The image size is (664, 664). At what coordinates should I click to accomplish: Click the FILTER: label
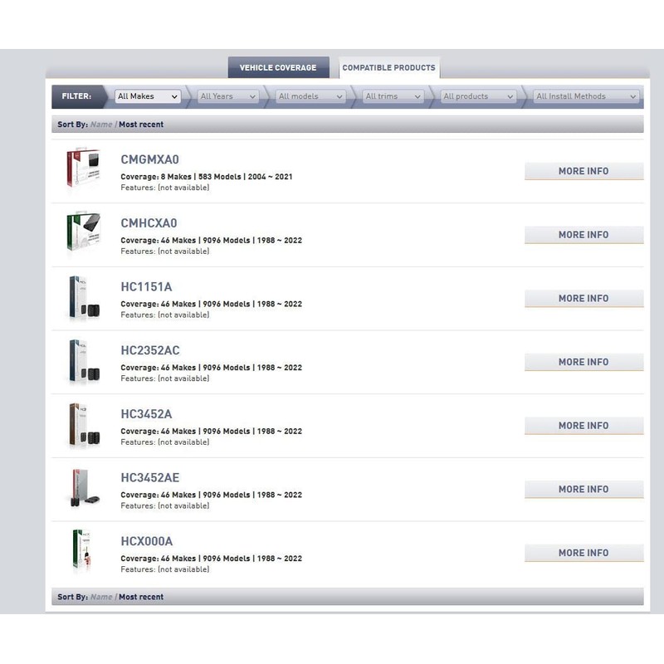click(x=76, y=96)
